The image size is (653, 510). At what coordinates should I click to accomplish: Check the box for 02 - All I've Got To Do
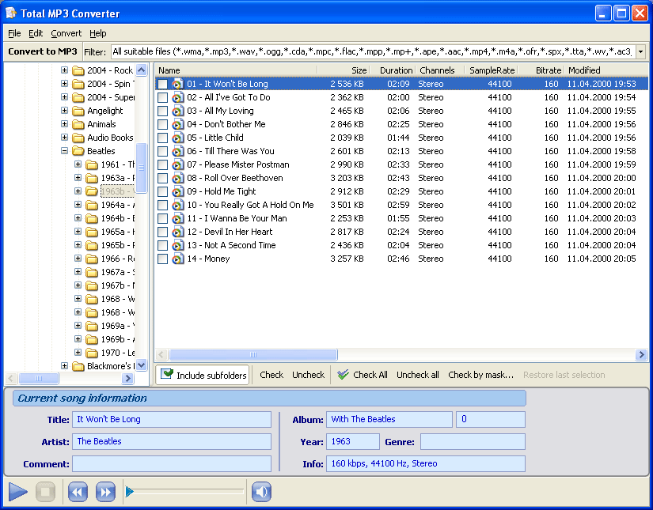[162, 98]
